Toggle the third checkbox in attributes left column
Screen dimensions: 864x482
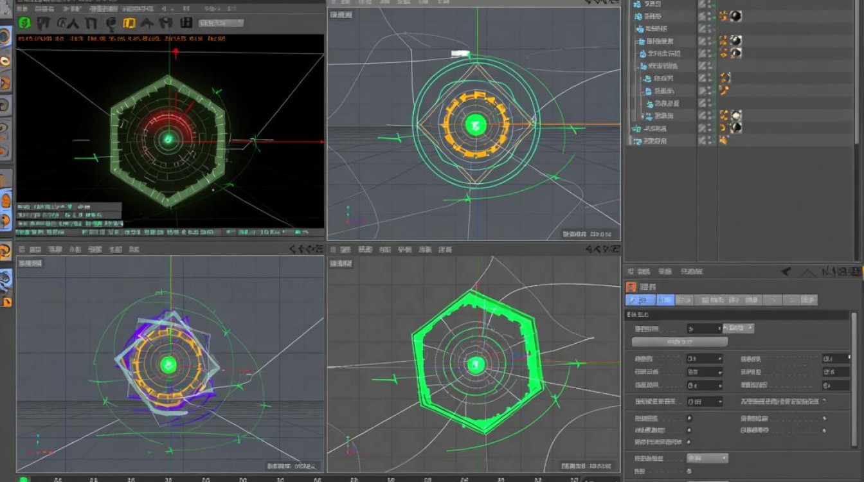689,442
